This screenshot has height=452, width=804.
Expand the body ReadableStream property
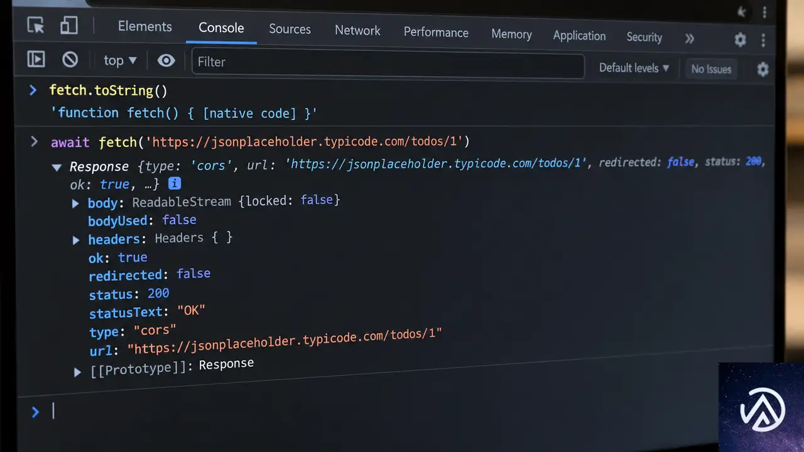[75, 203]
